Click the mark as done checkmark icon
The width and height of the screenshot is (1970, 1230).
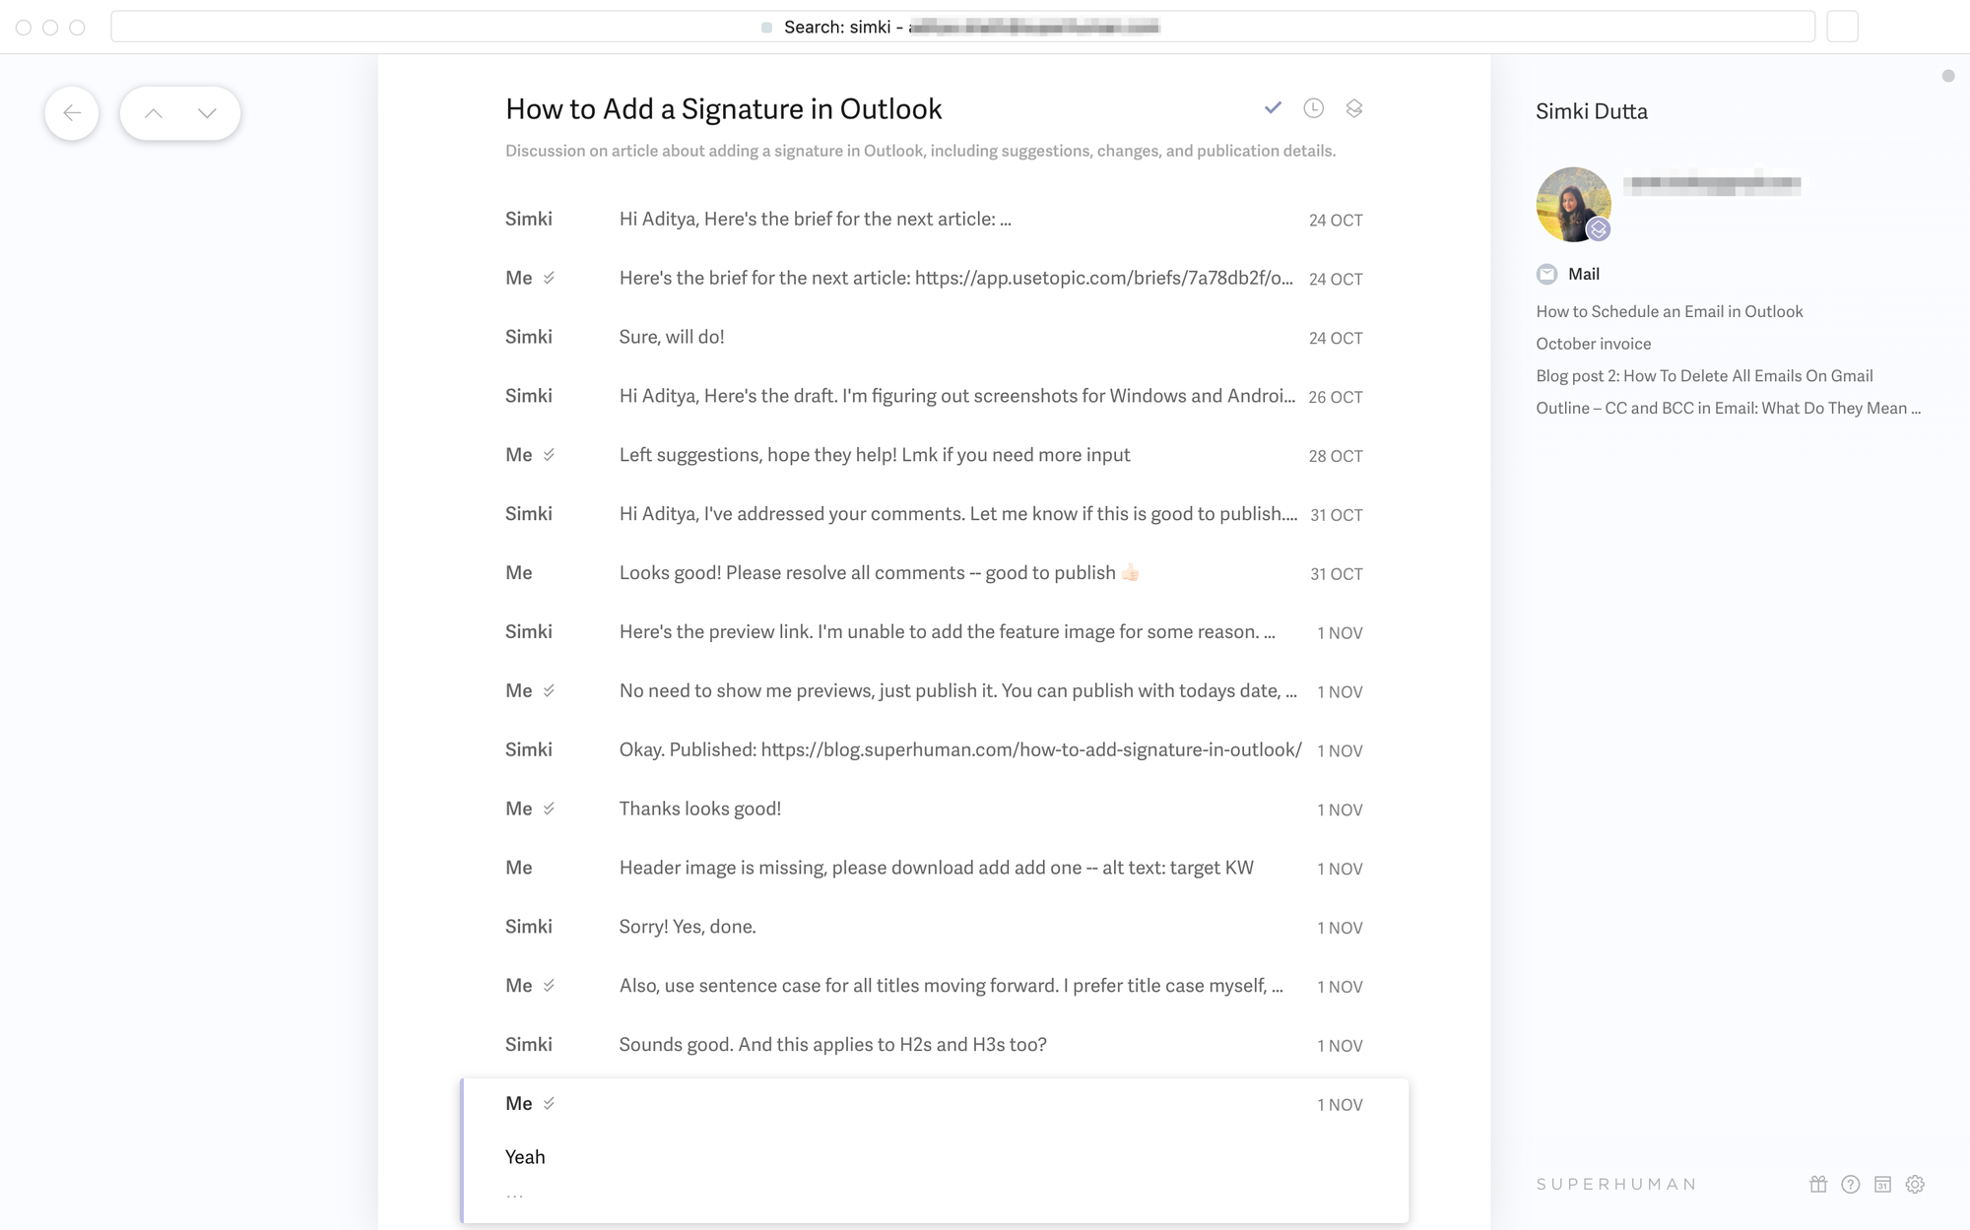(1272, 107)
